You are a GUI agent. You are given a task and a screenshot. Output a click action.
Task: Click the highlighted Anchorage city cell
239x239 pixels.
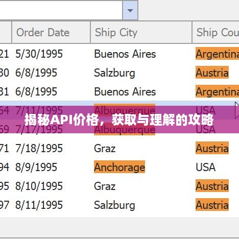[x=119, y=167]
